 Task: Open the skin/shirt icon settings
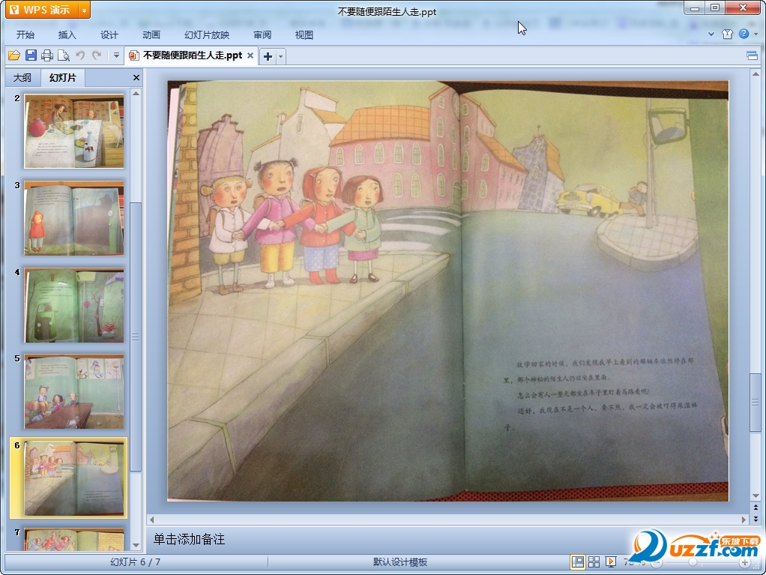[x=727, y=34]
